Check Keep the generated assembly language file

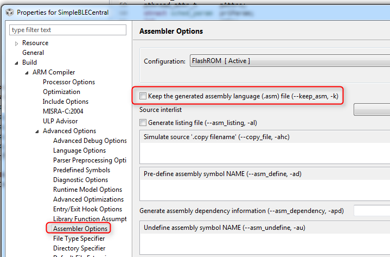[143, 96]
